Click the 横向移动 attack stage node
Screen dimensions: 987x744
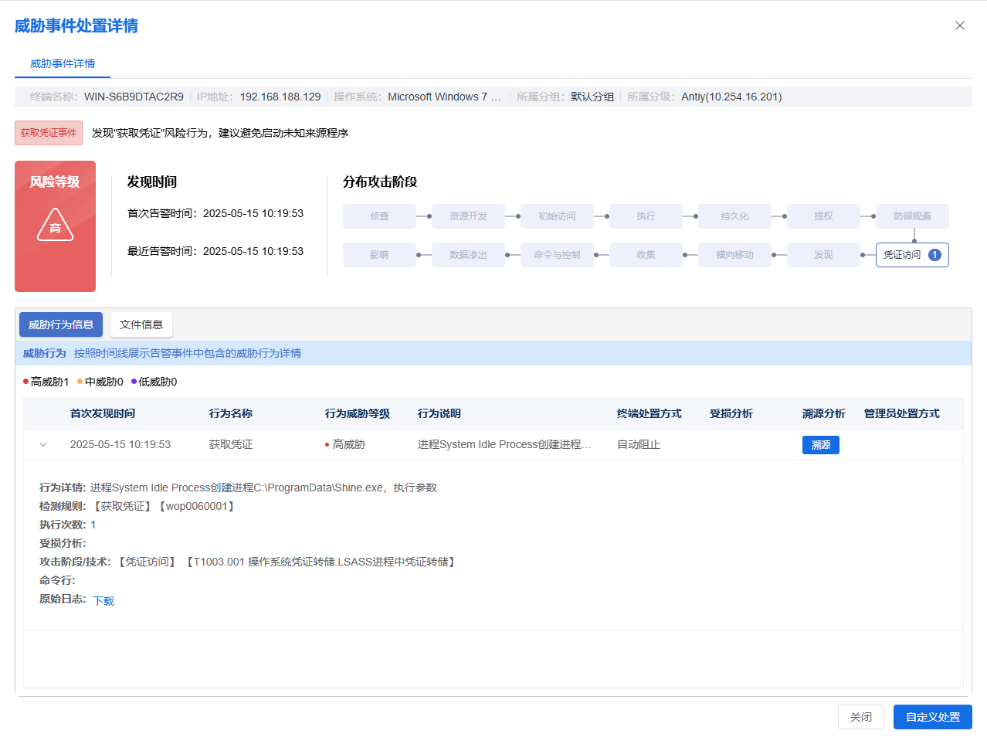point(734,255)
